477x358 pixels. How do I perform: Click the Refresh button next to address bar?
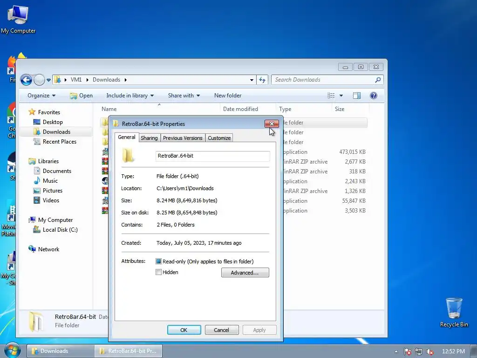[262, 80]
